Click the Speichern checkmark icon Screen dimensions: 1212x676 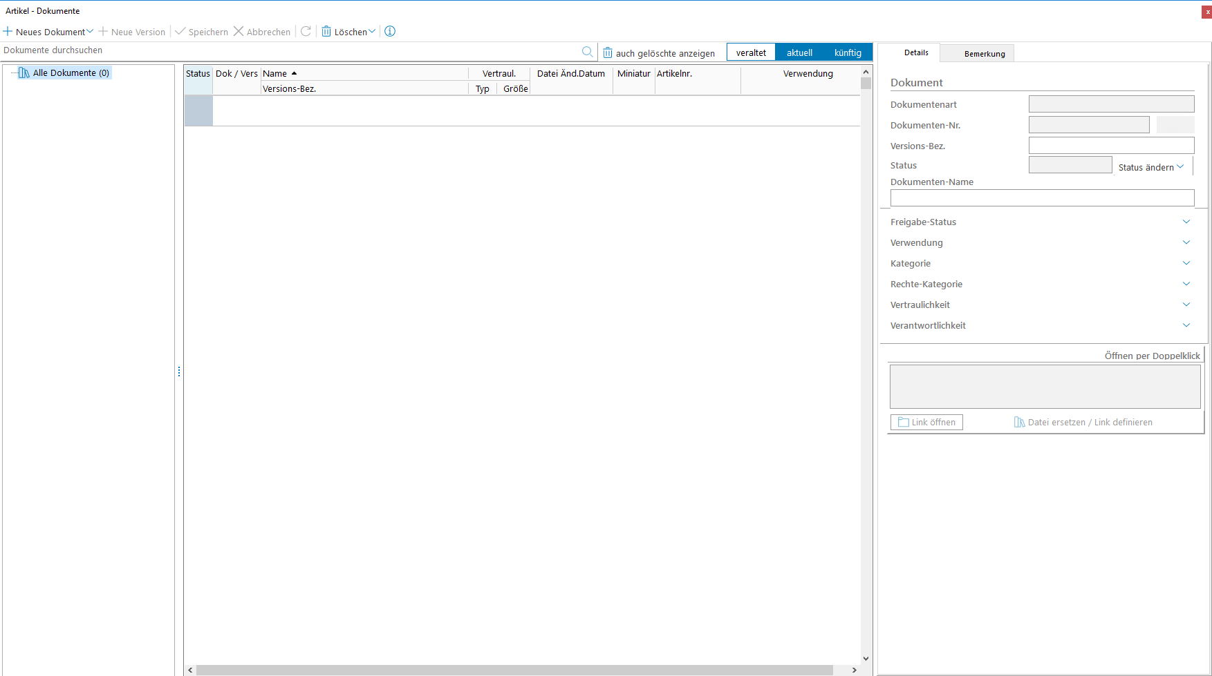[180, 32]
